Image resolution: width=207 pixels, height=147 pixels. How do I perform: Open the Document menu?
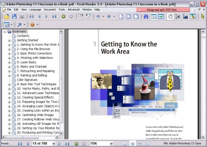50,9
